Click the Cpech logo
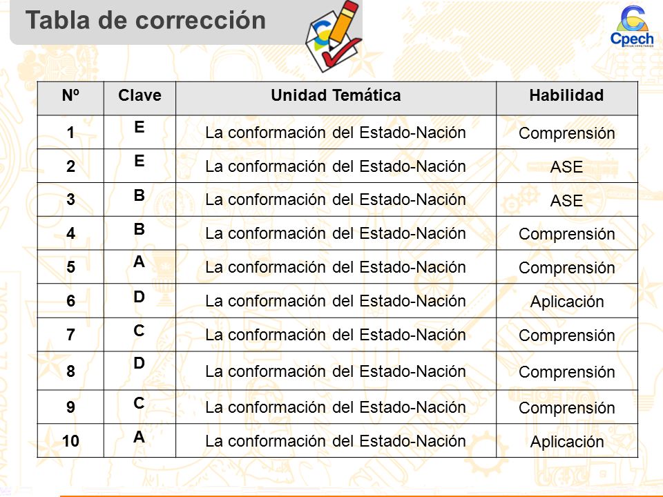Viewport: 663px width, 497px height. point(632,26)
